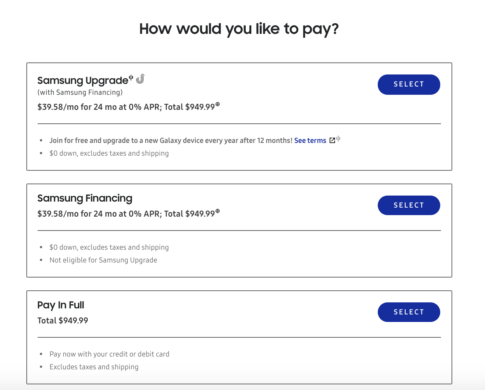Click the Samsung Financing heading

pos(85,198)
